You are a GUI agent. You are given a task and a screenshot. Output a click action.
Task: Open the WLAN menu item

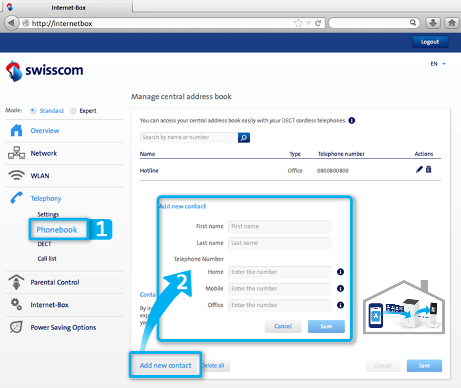tap(40, 176)
